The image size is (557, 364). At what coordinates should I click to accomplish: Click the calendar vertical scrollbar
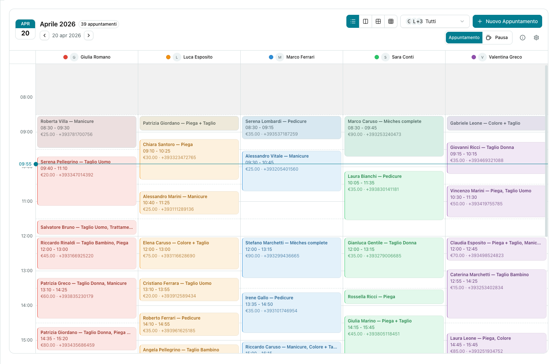[x=546, y=150]
